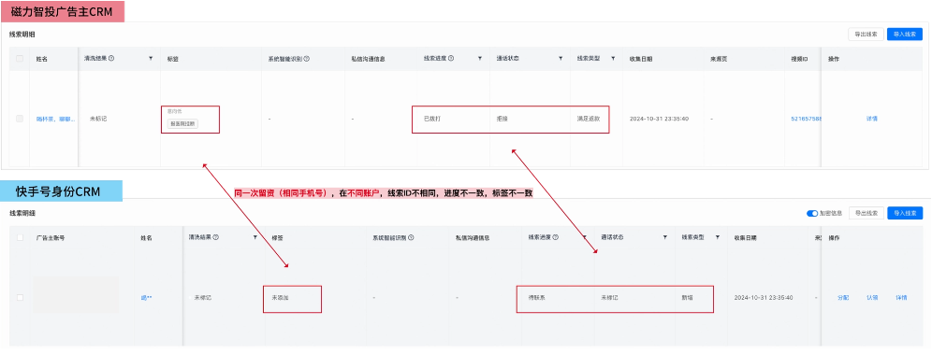The width and height of the screenshot is (932, 354).
Task: Open 系统智能识别 help icon in 快手号身份 CRM
Action: [x=411, y=237]
